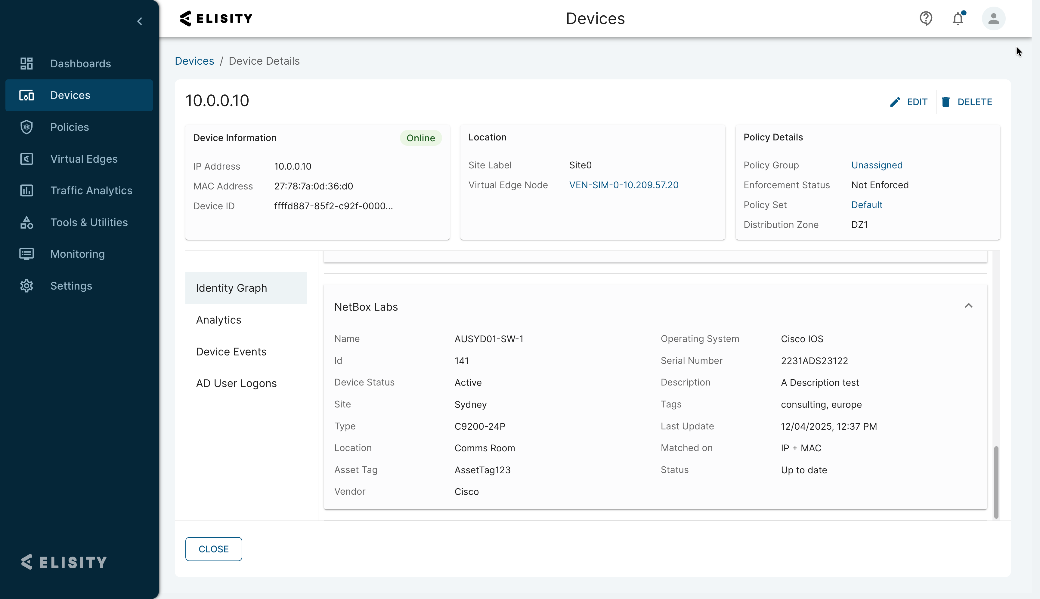Collapse the navigation sidebar
1040x599 pixels.
[140, 21]
